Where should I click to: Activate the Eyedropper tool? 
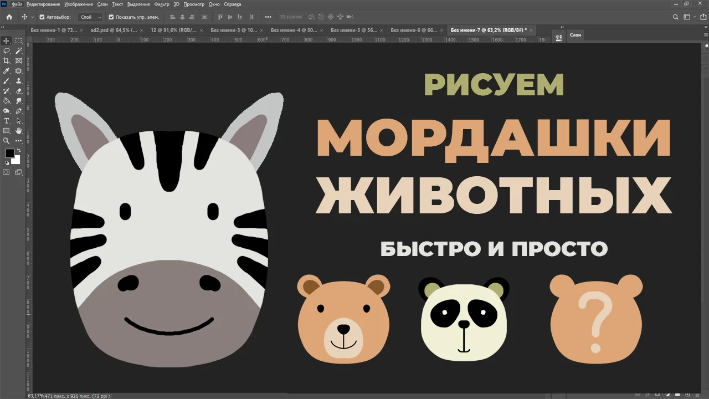(x=7, y=71)
